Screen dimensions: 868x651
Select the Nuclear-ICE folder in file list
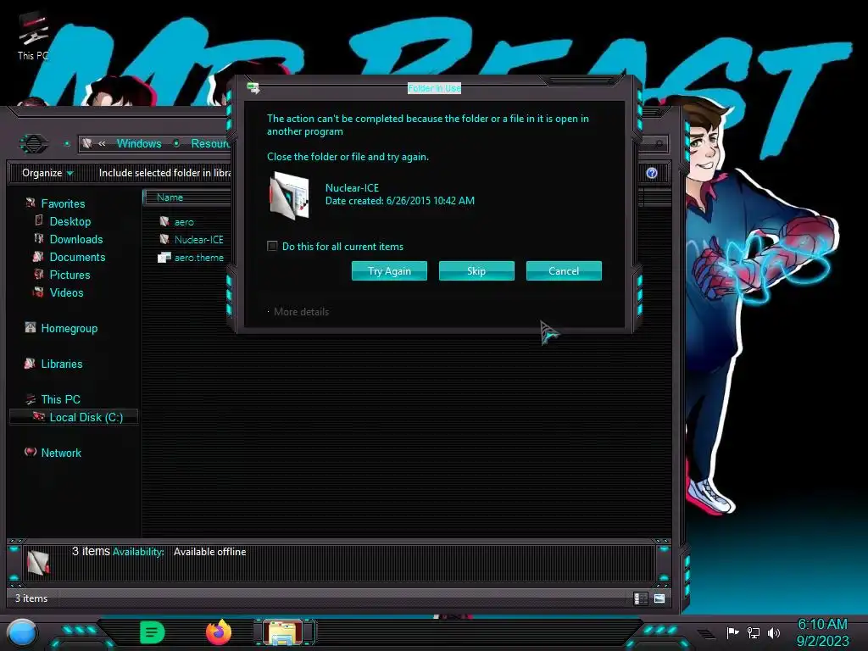(x=198, y=239)
